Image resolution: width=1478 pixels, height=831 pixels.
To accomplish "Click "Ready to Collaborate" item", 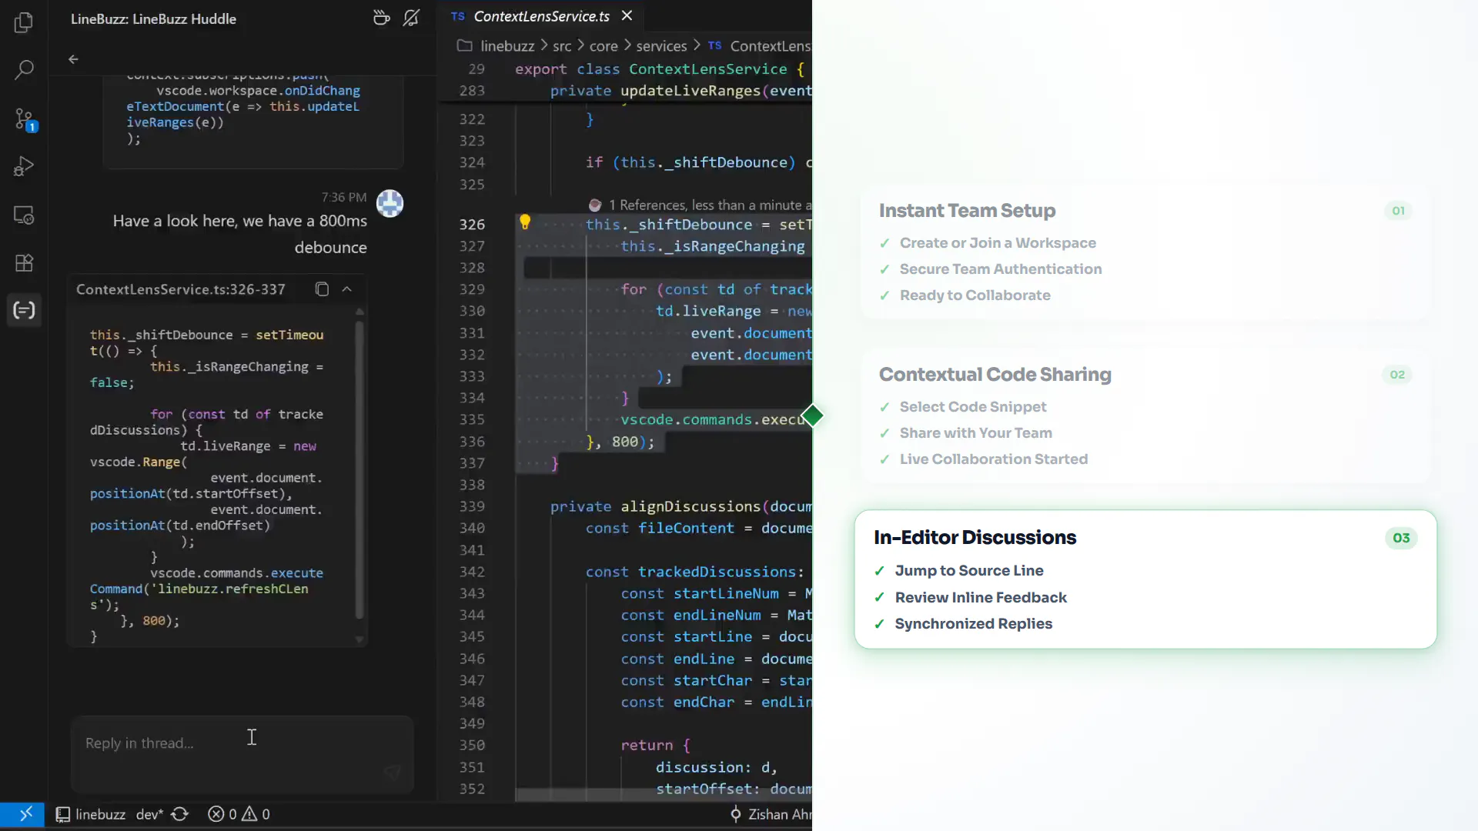I will (975, 295).
